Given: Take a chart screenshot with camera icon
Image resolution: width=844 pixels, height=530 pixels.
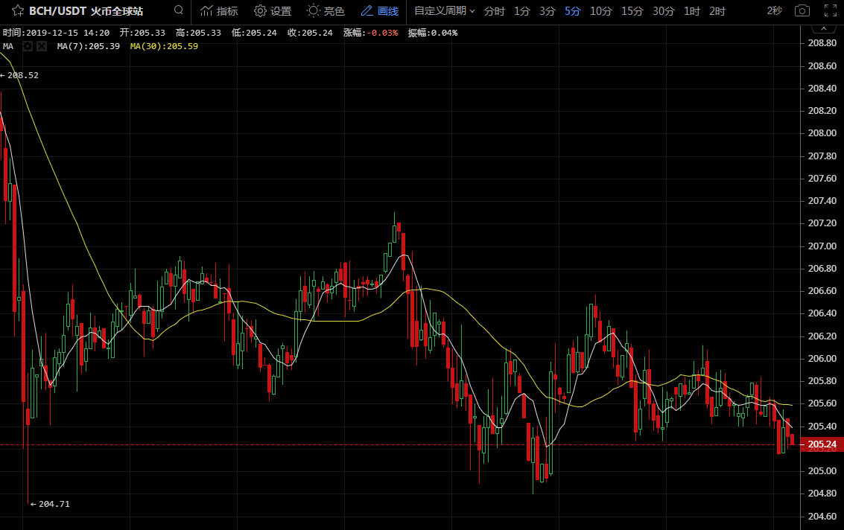Looking at the screenshot, I should [x=802, y=10].
